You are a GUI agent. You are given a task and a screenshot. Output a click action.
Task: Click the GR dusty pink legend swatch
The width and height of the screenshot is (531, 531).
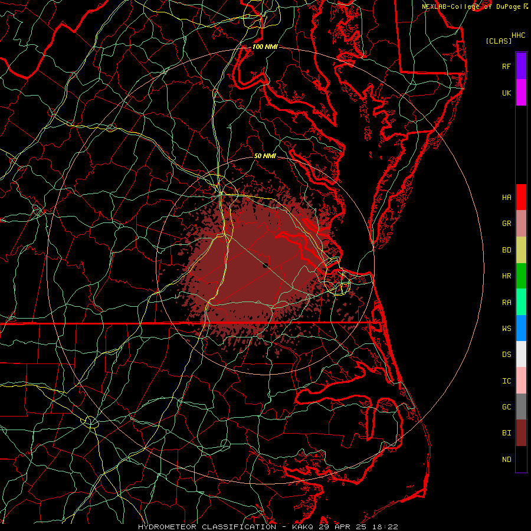pos(521,223)
